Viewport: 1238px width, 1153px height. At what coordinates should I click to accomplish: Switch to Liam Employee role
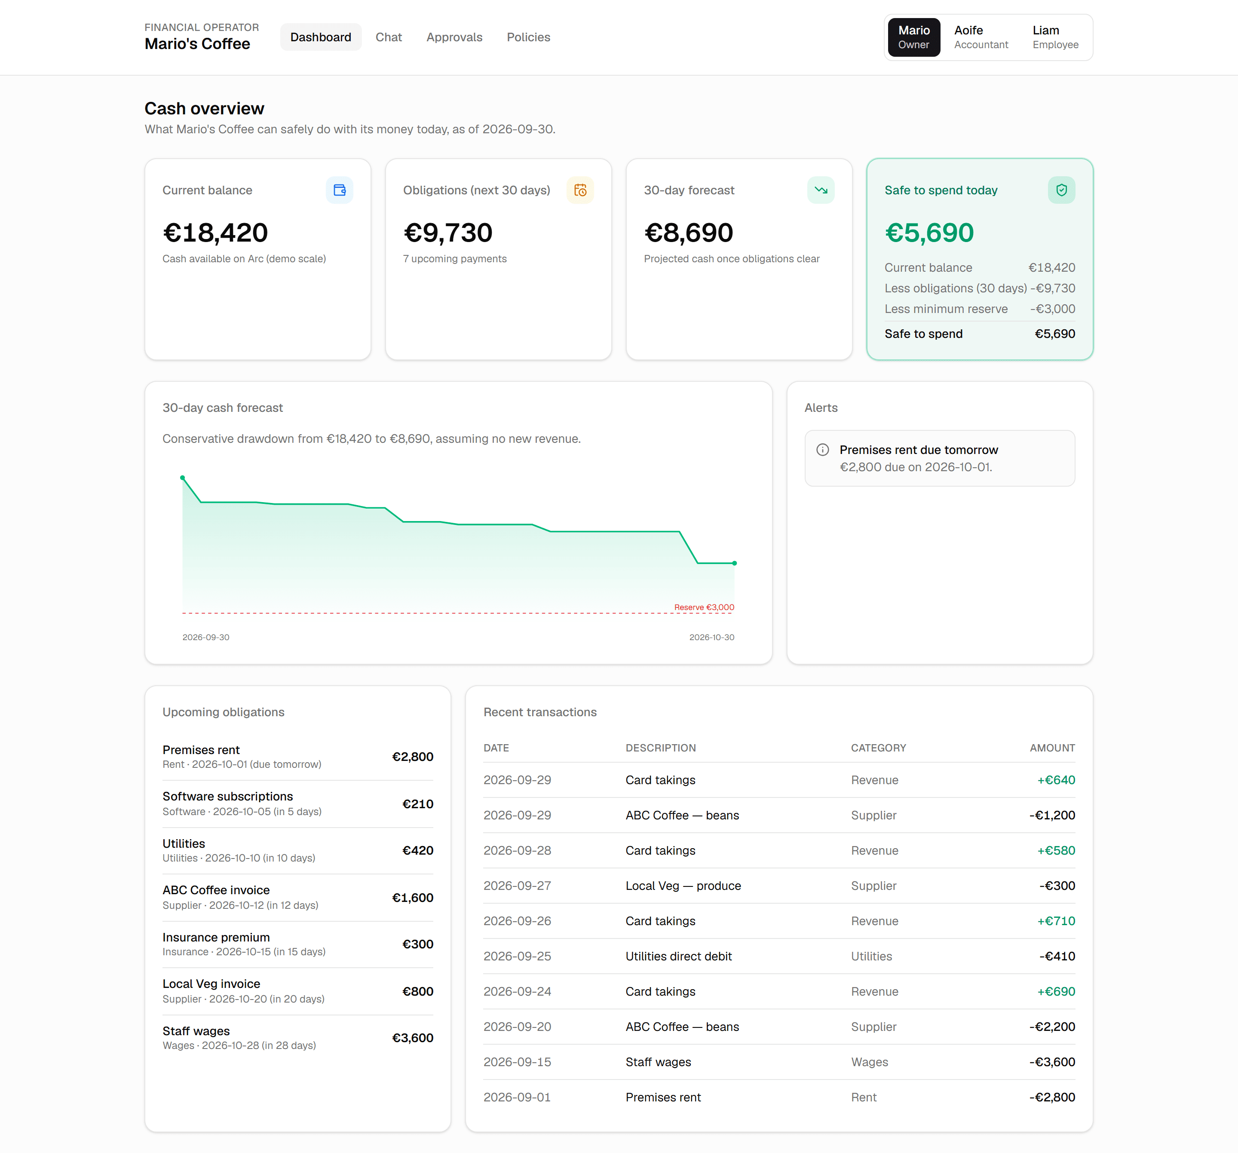click(1055, 37)
